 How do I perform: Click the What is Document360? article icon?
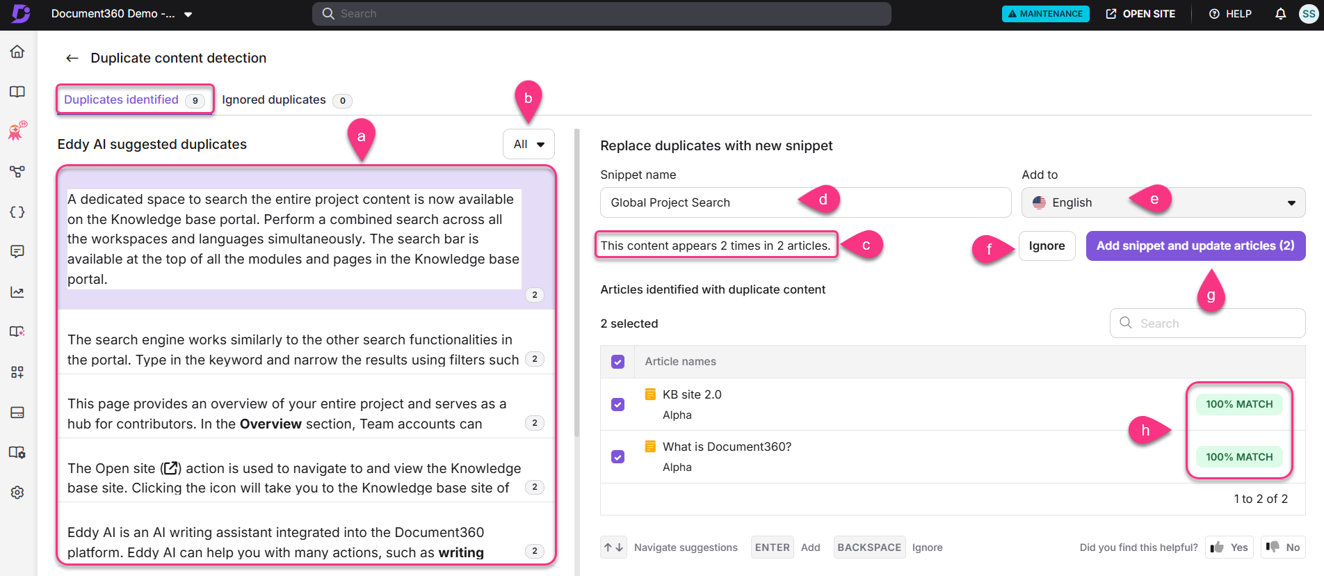(x=650, y=447)
